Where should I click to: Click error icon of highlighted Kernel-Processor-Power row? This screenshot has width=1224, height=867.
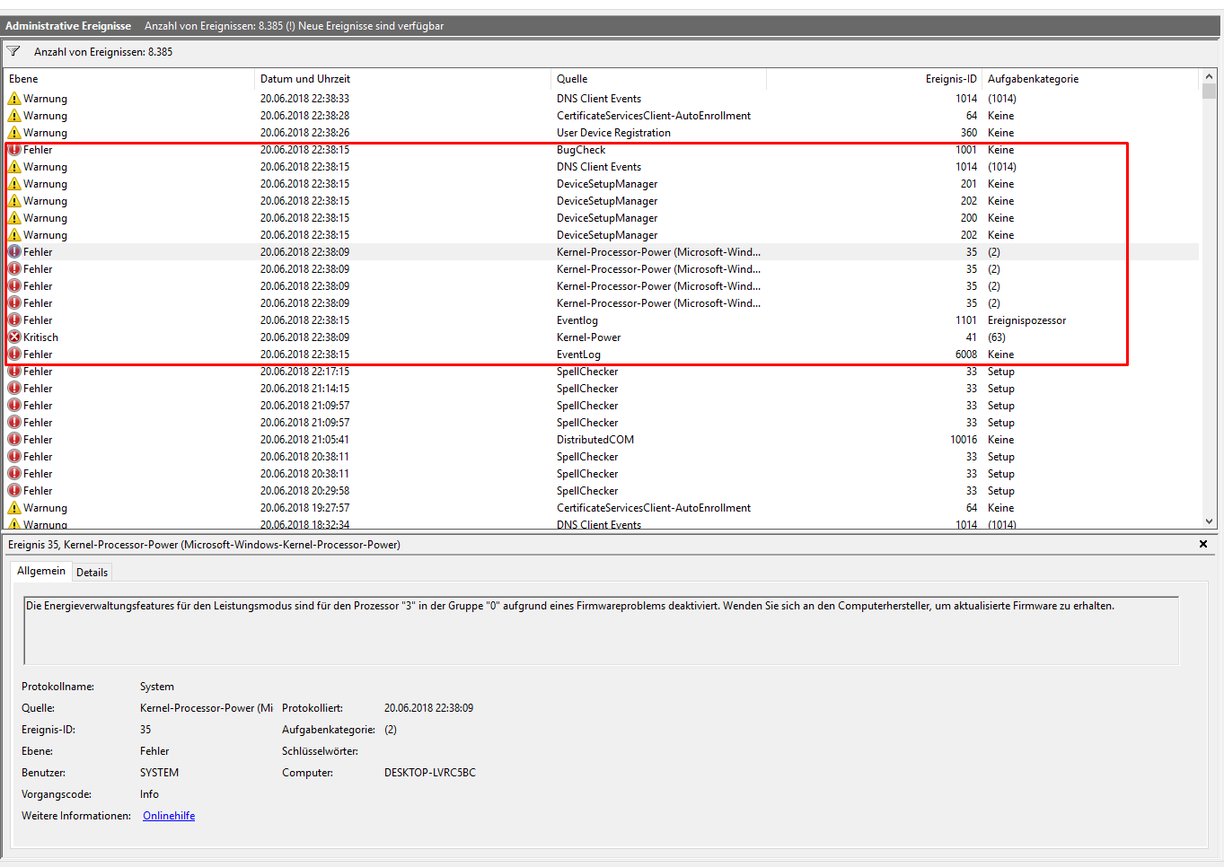click(x=14, y=252)
